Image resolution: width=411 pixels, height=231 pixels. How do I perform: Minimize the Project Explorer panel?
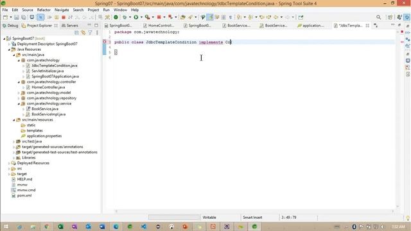tap(89, 25)
